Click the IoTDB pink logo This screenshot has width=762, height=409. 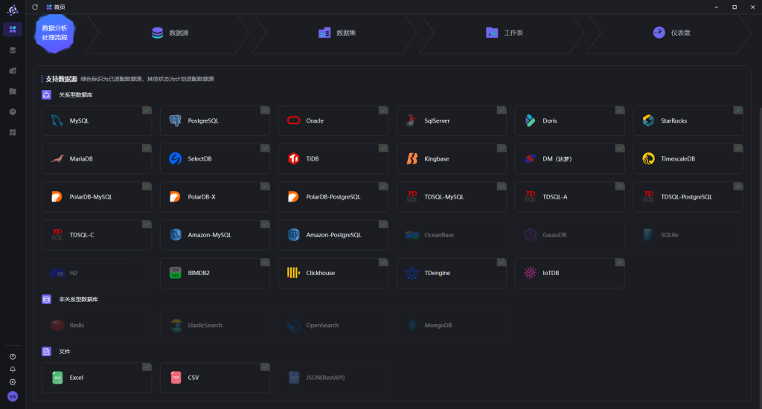pyautogui.click(x=530, y=272)
